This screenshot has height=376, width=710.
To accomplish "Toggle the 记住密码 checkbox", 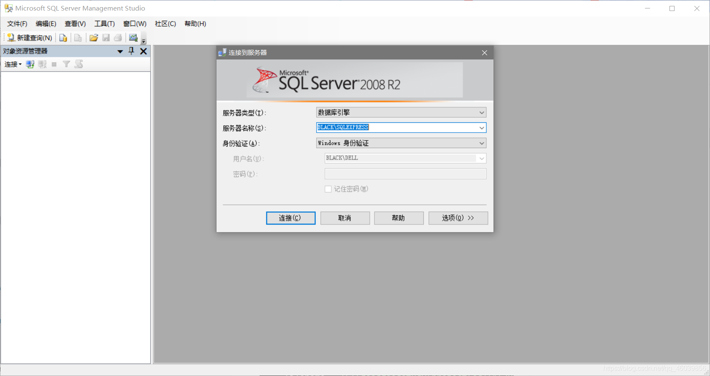I will tap(328, 189).
